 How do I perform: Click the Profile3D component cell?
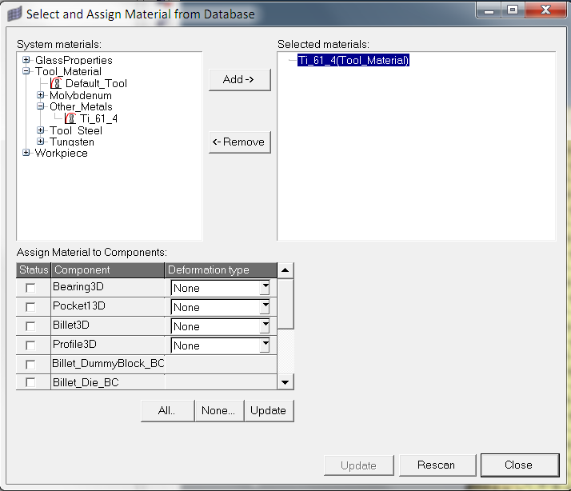(x=108, y=345)
